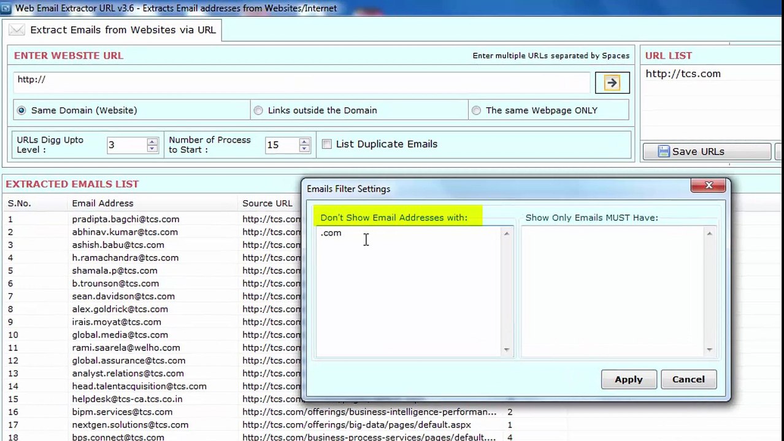Screen dimensions: 784x441
Task: Click the Save URLs button
Action: pyautogui.click(x=707, y=151)
